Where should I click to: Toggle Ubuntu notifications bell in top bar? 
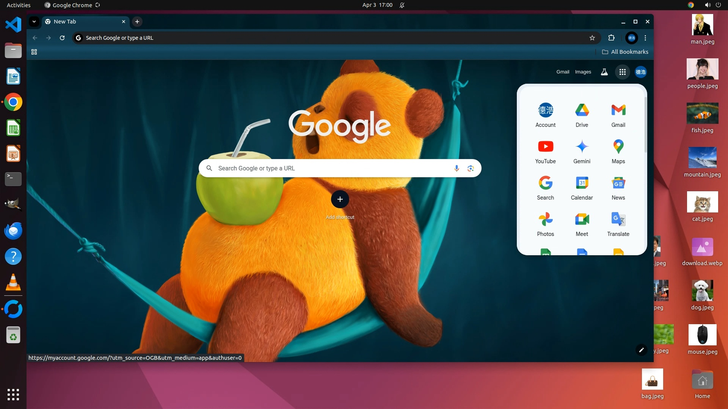tap(402, 5)
